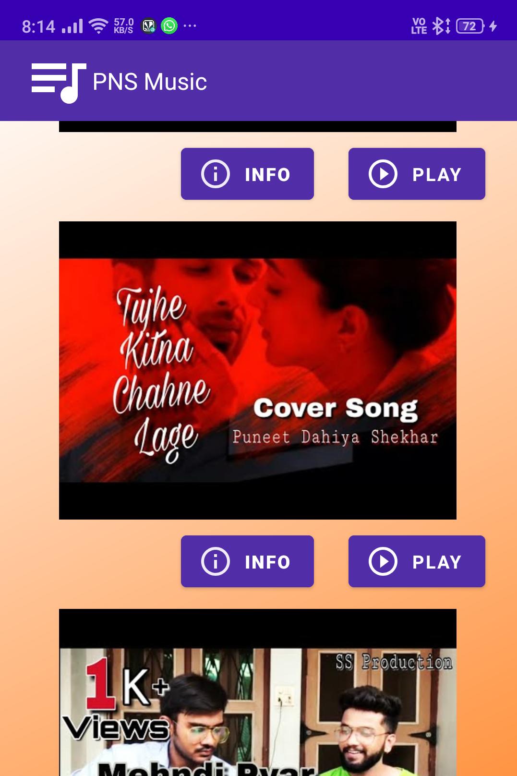Tap the PNS Music title text

pyautogui.click(x=150, y=82)
